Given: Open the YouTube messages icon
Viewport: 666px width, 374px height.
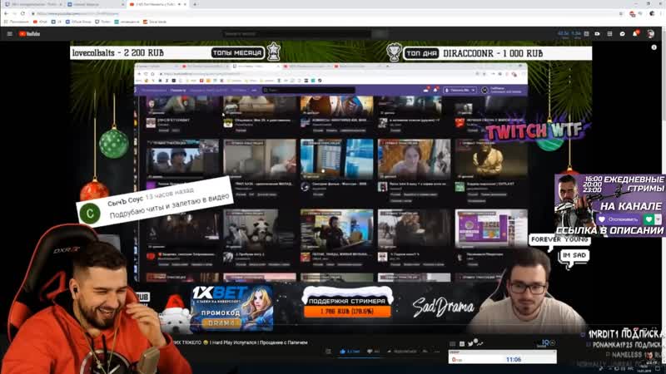Looking at the screenshot, I should [x=622, y=34].
